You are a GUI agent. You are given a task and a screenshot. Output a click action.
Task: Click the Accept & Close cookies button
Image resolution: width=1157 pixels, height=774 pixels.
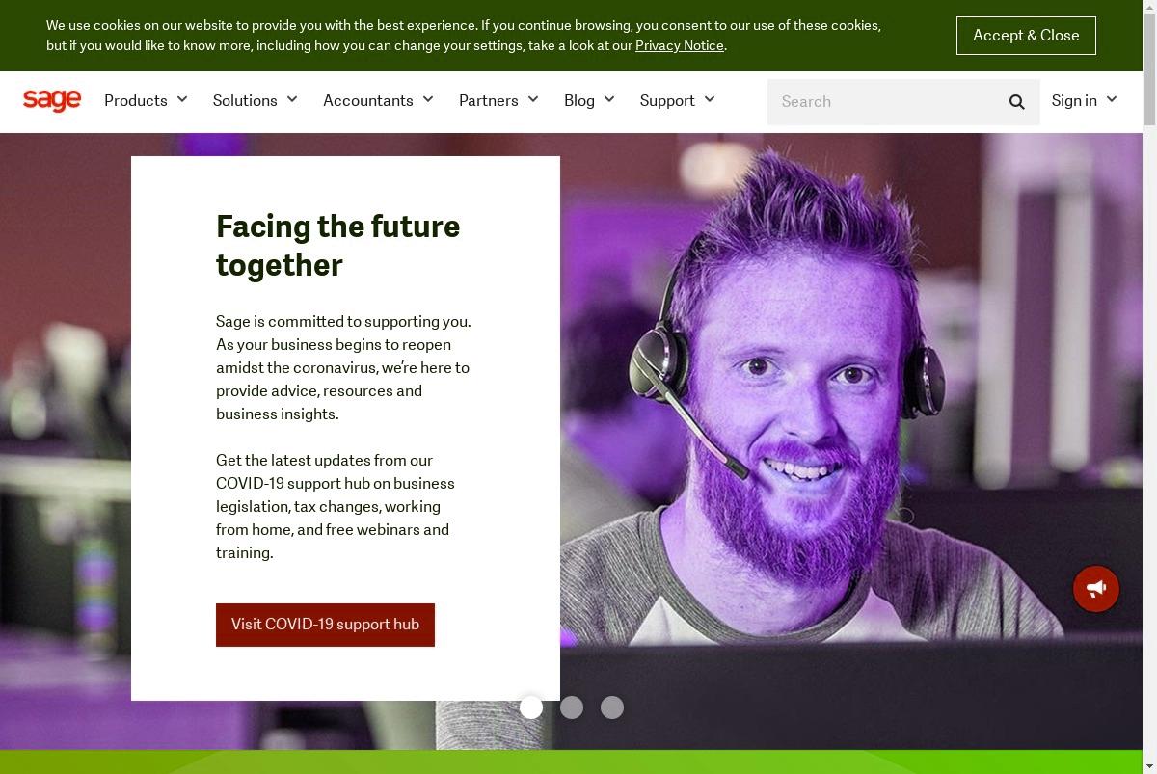[x=1026, y=36]
